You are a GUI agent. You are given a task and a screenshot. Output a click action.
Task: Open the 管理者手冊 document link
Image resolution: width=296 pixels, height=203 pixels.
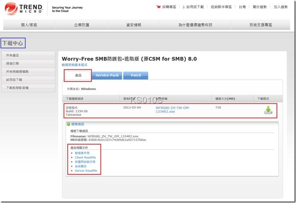[82, 153]
